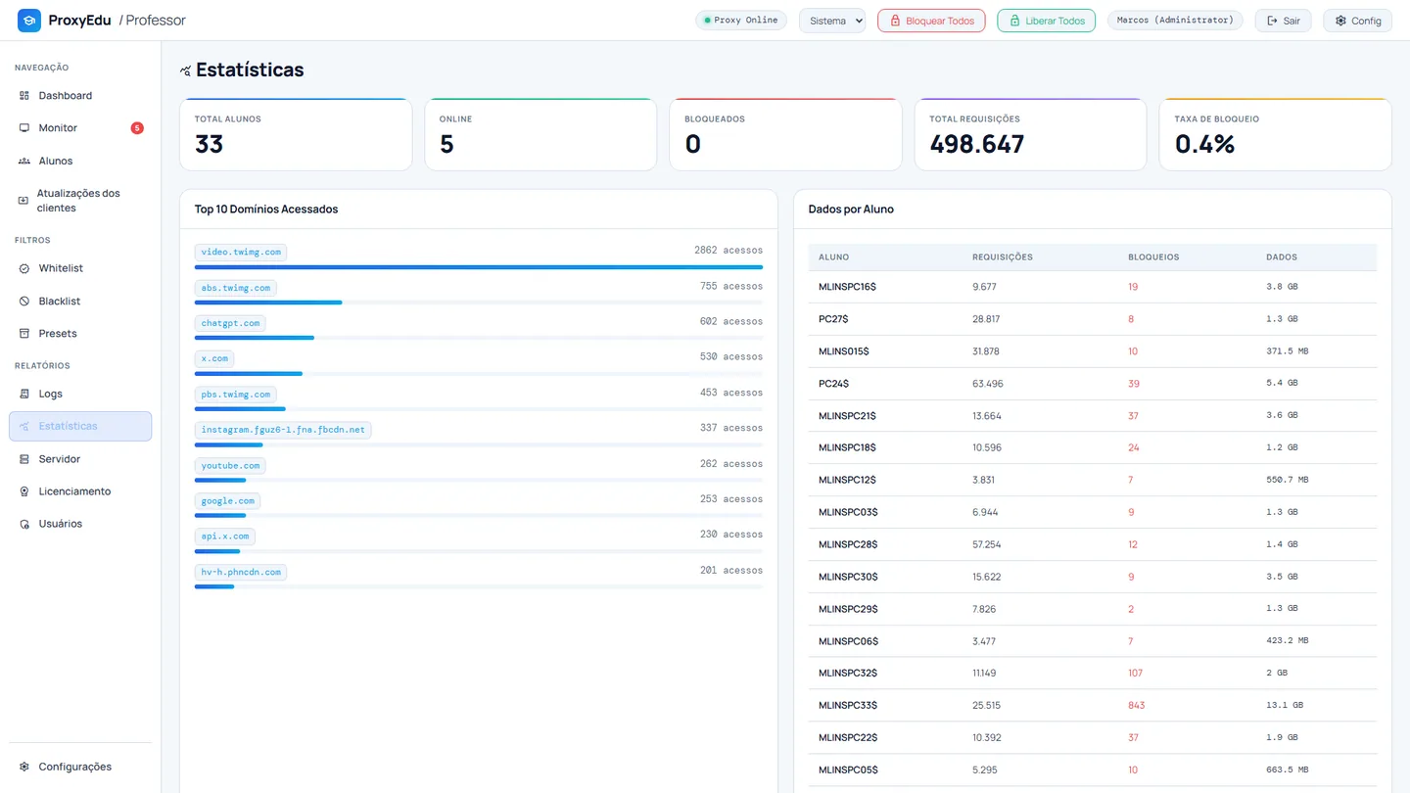Screen dimensions: 1410x793
Task: Click the Estatísticas chart icon in sidebar
Action: 24,427
